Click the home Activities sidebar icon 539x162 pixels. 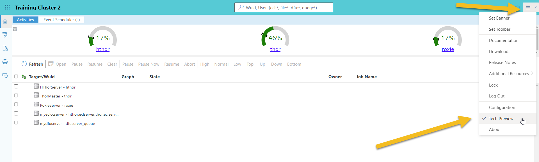coord(5,22)
